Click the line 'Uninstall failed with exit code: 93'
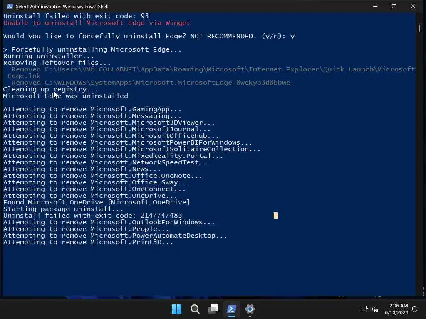This screenshot has height=319, width=426. [76, 16]
